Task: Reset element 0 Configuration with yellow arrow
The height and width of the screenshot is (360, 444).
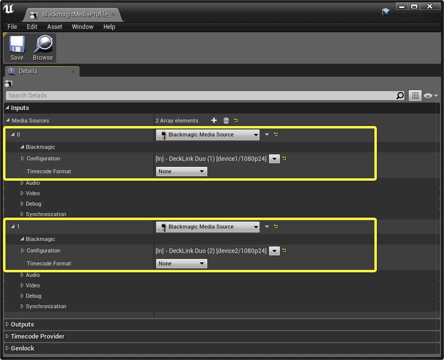Action: (x=284, y=159)
